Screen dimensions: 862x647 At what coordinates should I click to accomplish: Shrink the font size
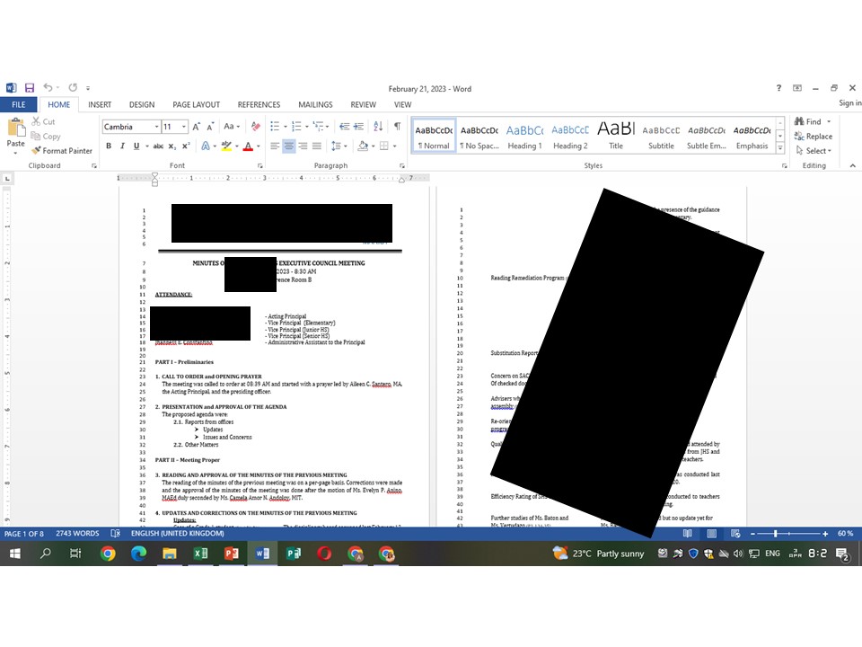(210, 127)
